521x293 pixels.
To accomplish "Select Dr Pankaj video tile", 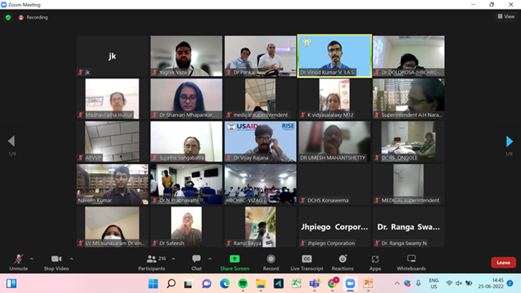I will [260, 56].
